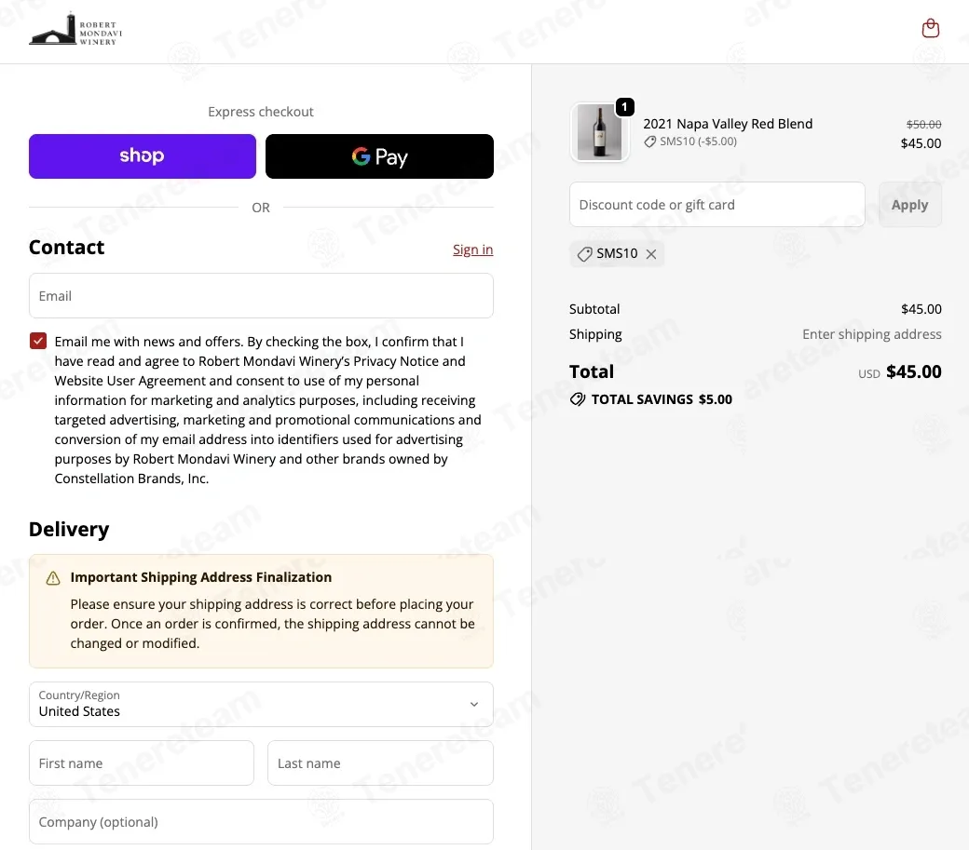Choose Google Pay express checkout
969x850 pixels.
379,156
